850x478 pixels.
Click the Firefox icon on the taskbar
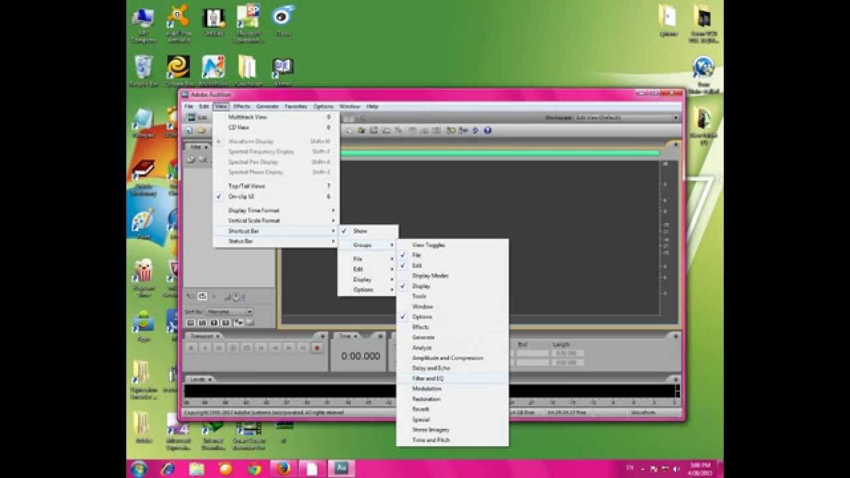(x=284, y=468)
